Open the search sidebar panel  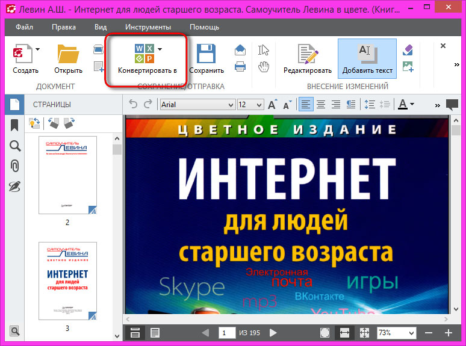(15, 146)
